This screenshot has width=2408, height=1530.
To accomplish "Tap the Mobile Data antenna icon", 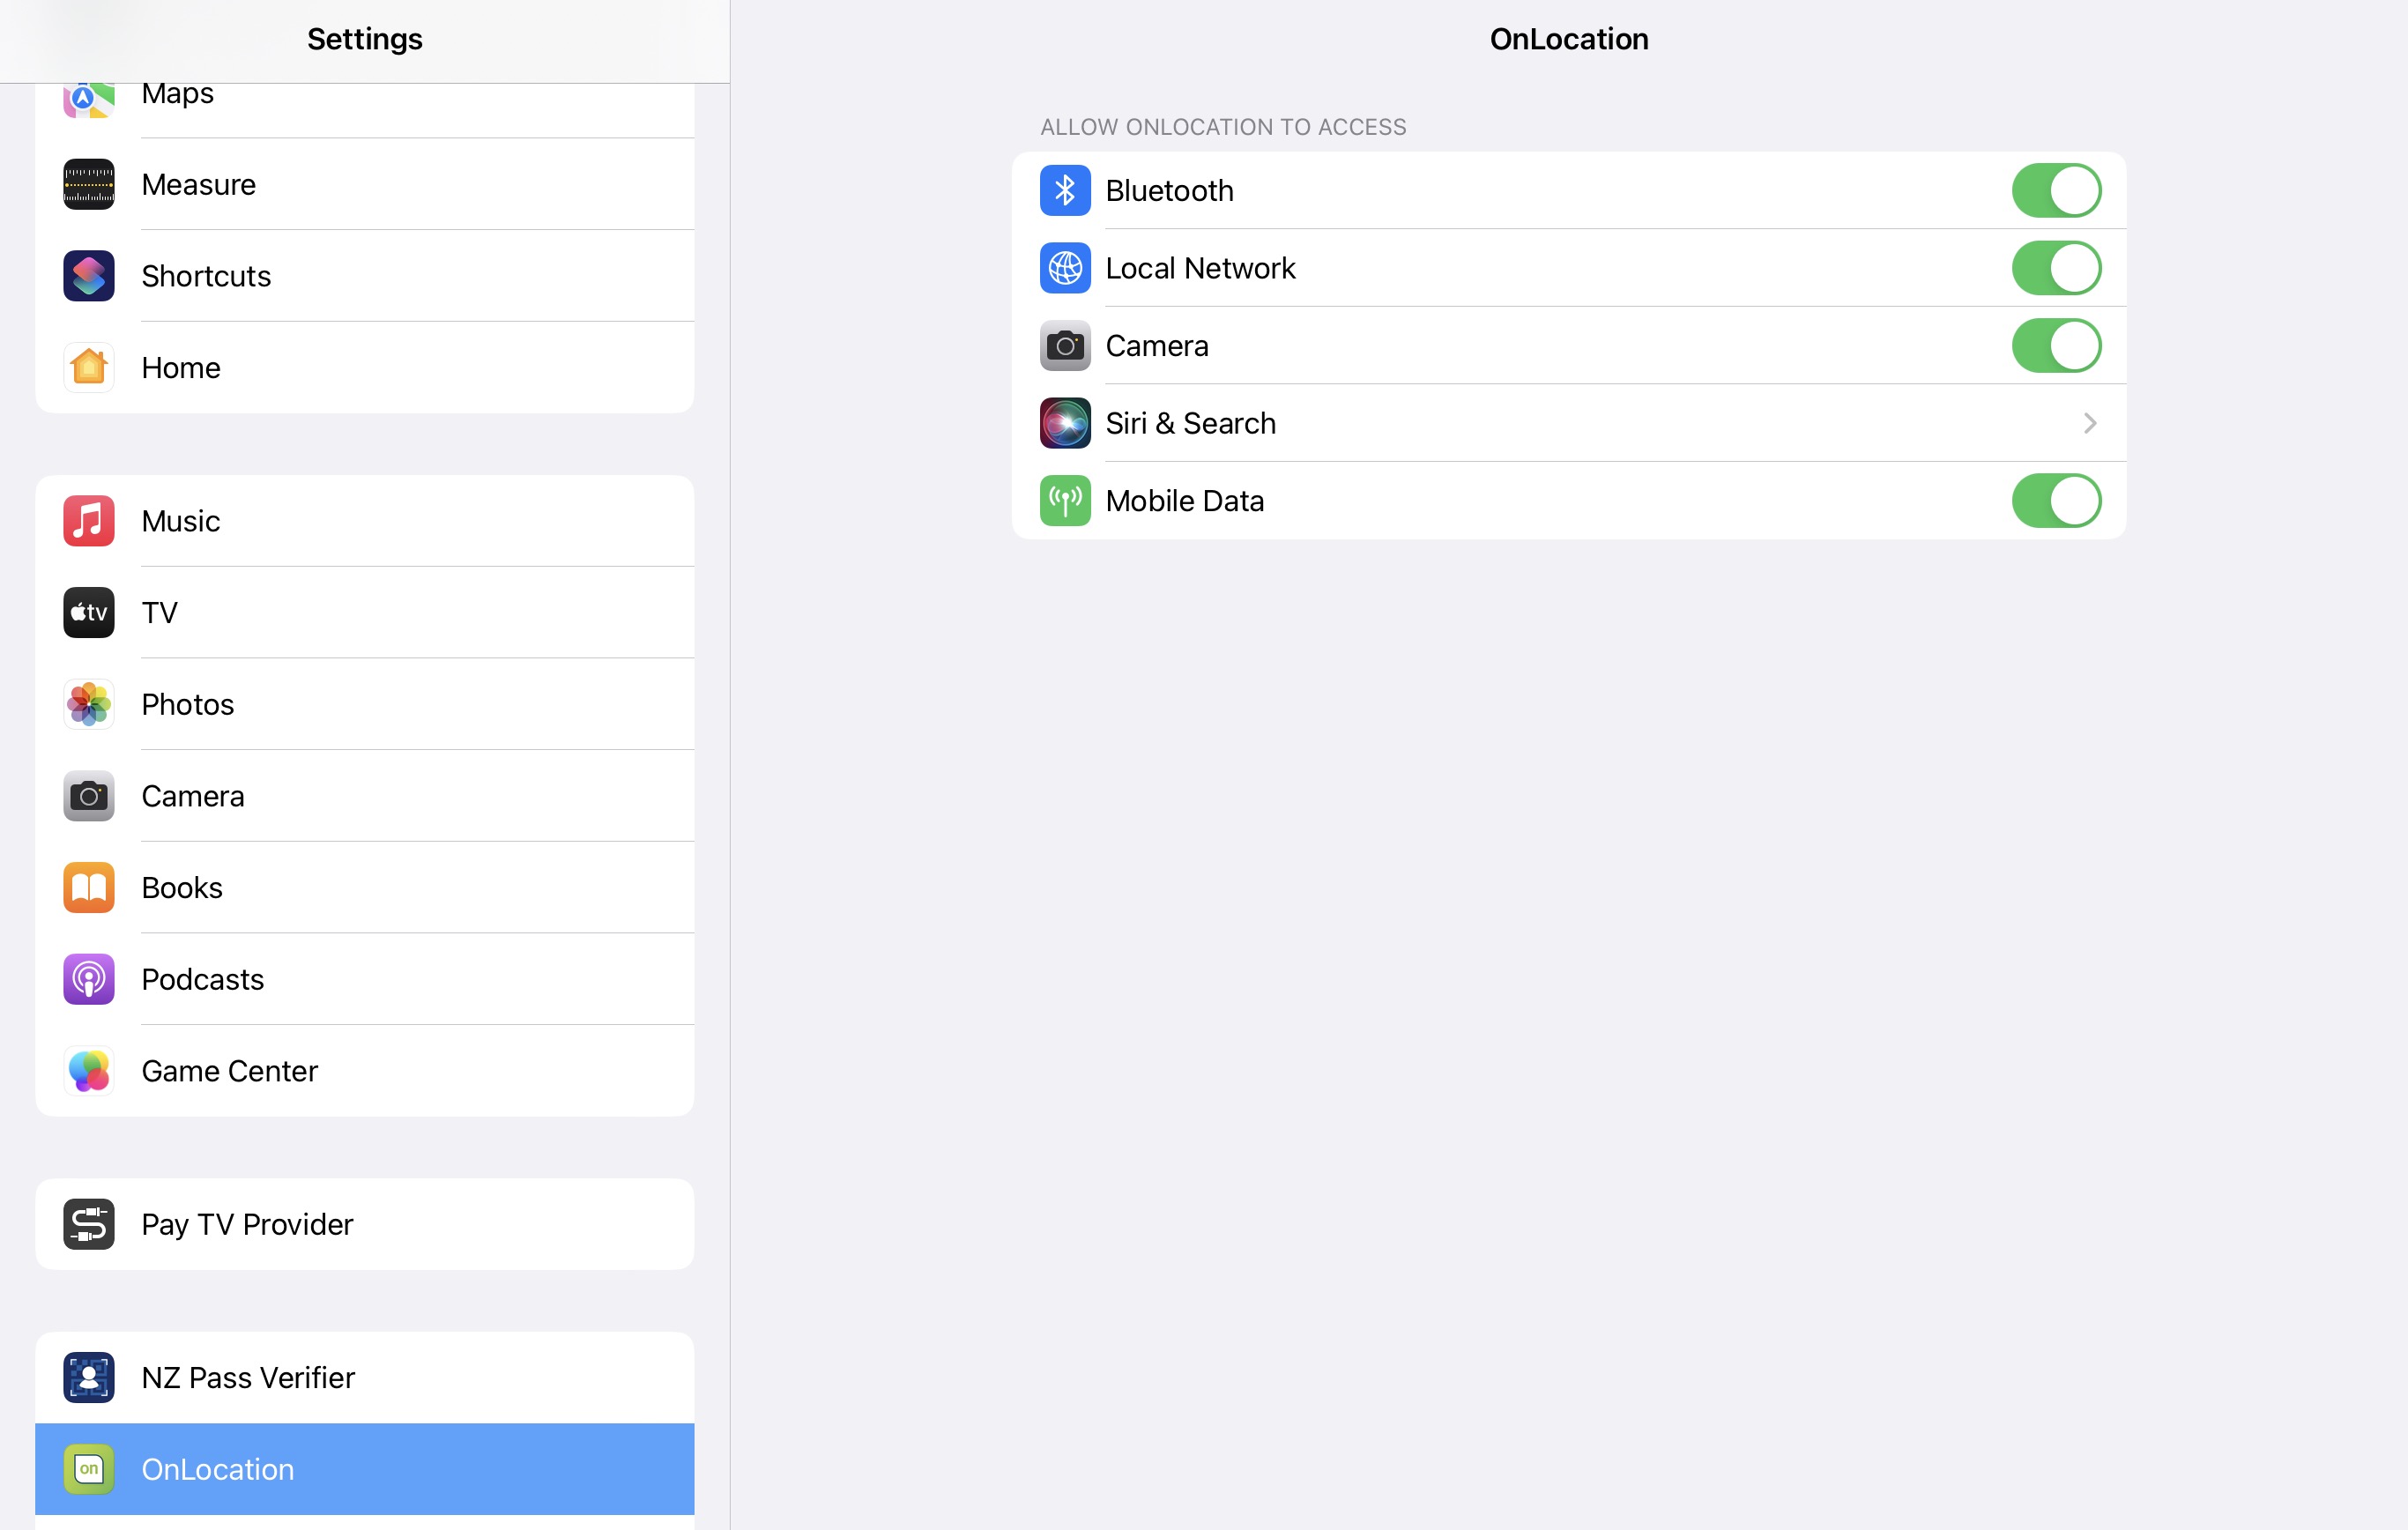I will [1065, 501].
